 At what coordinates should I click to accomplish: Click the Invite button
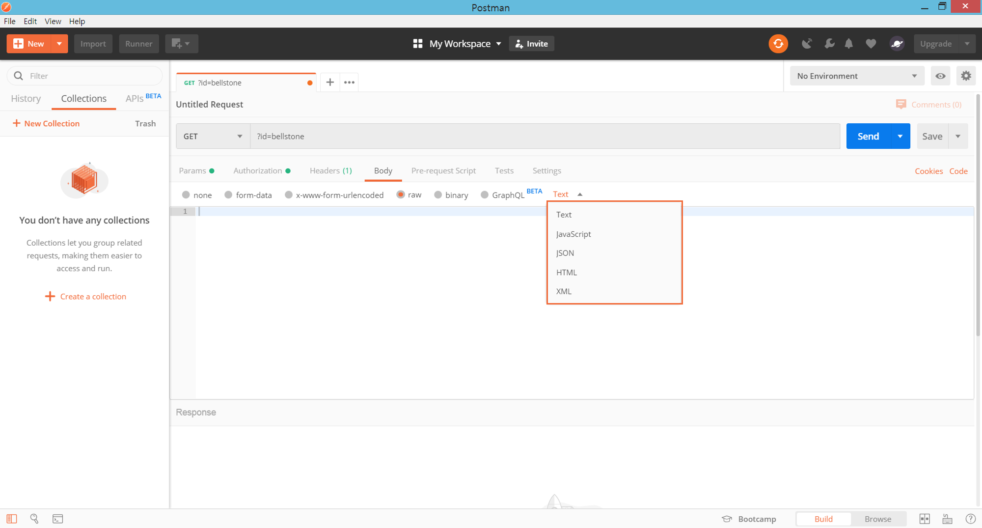(532, 44)
